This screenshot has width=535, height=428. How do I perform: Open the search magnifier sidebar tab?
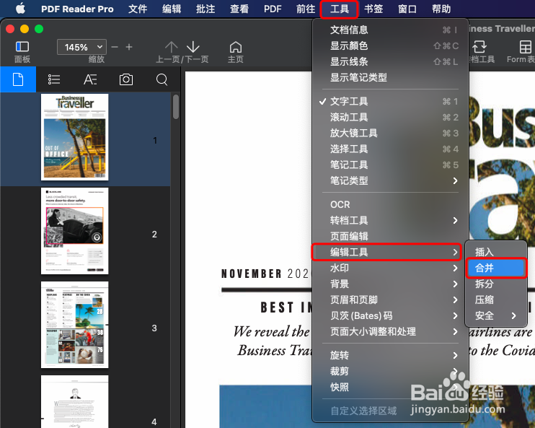click(162, 79)
